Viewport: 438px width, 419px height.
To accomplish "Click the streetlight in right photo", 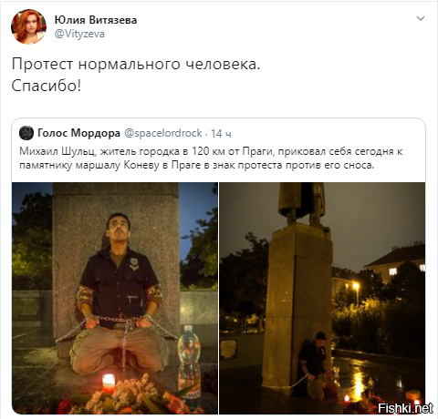I will [x=356, y=286].
